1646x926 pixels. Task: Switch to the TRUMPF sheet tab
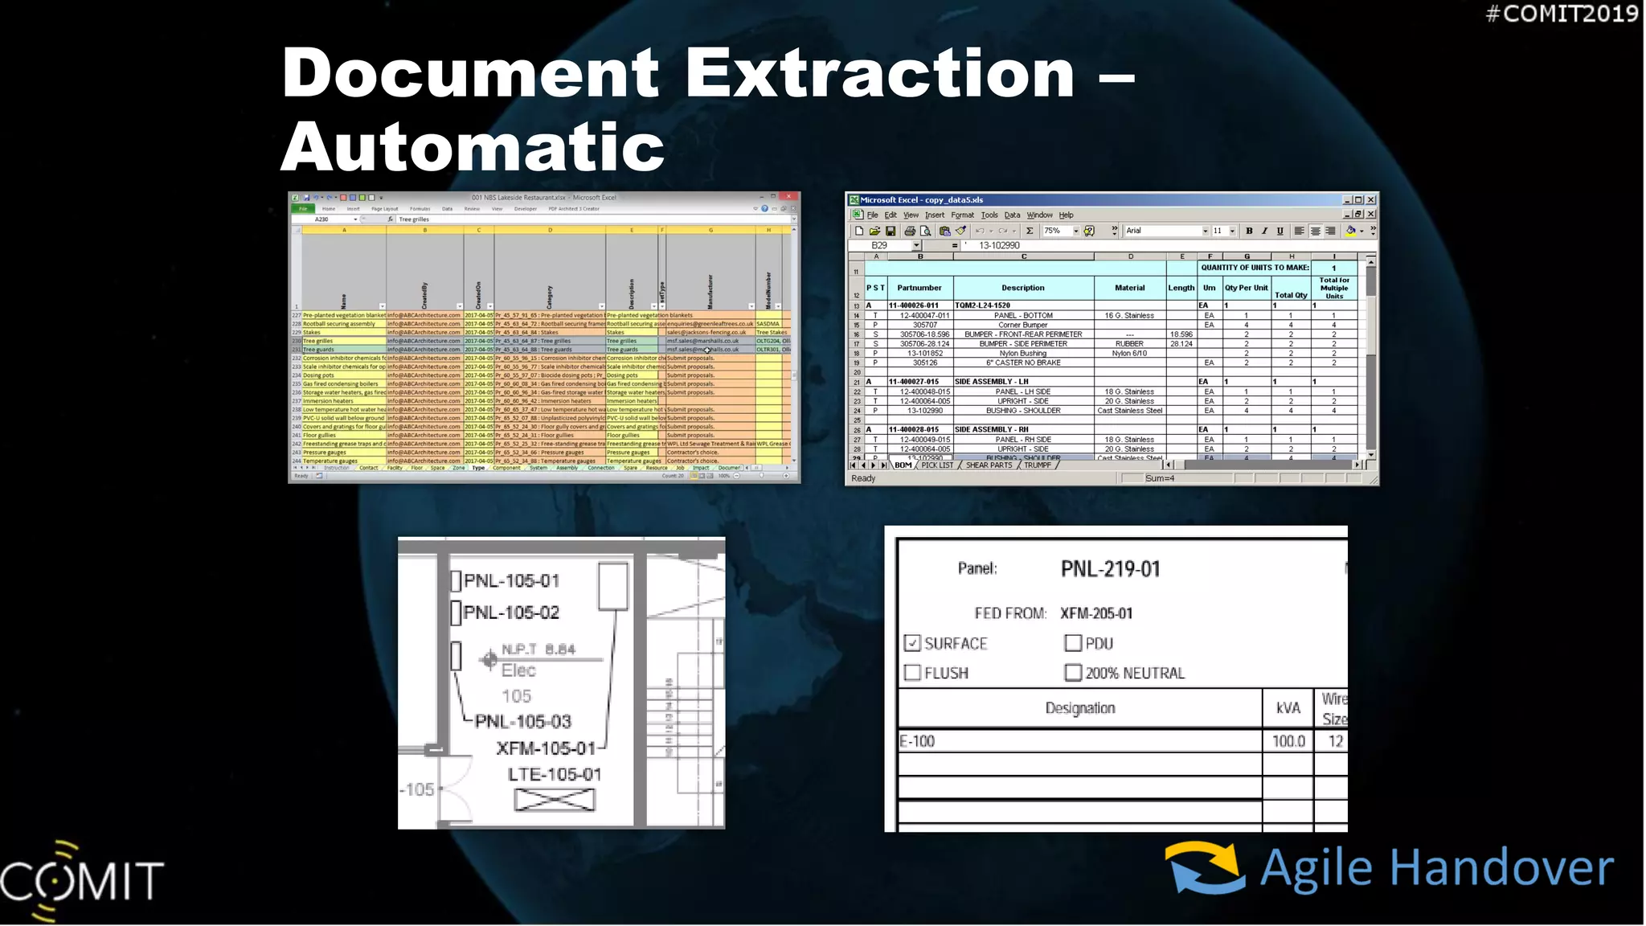pos(1038,465)
